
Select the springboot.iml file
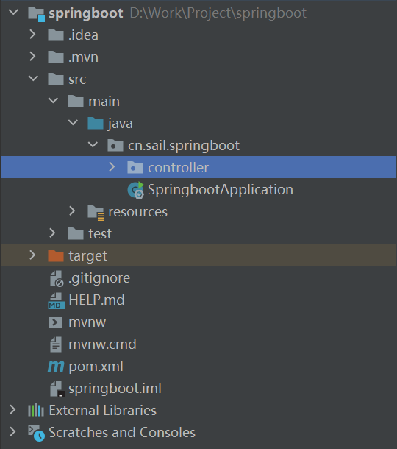click(x=115, y=389)
